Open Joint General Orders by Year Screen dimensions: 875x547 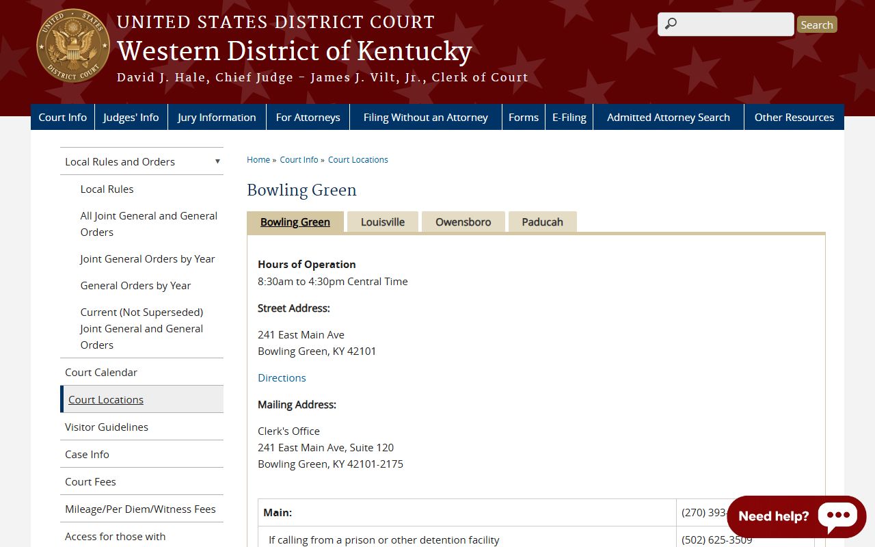148,258
